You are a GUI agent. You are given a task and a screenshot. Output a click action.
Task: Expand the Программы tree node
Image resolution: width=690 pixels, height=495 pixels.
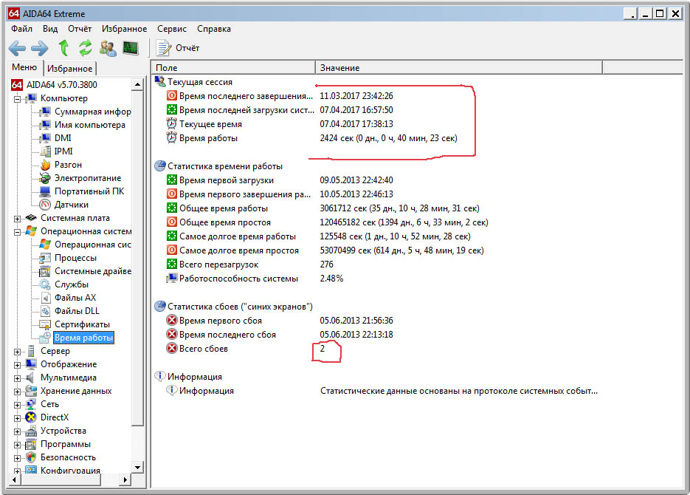[17, 444]
